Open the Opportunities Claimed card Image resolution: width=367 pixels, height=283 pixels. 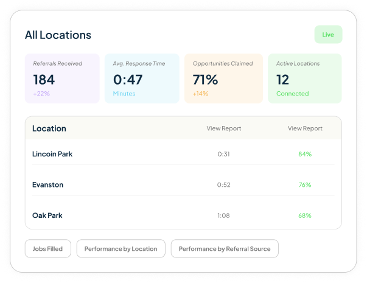223,79
